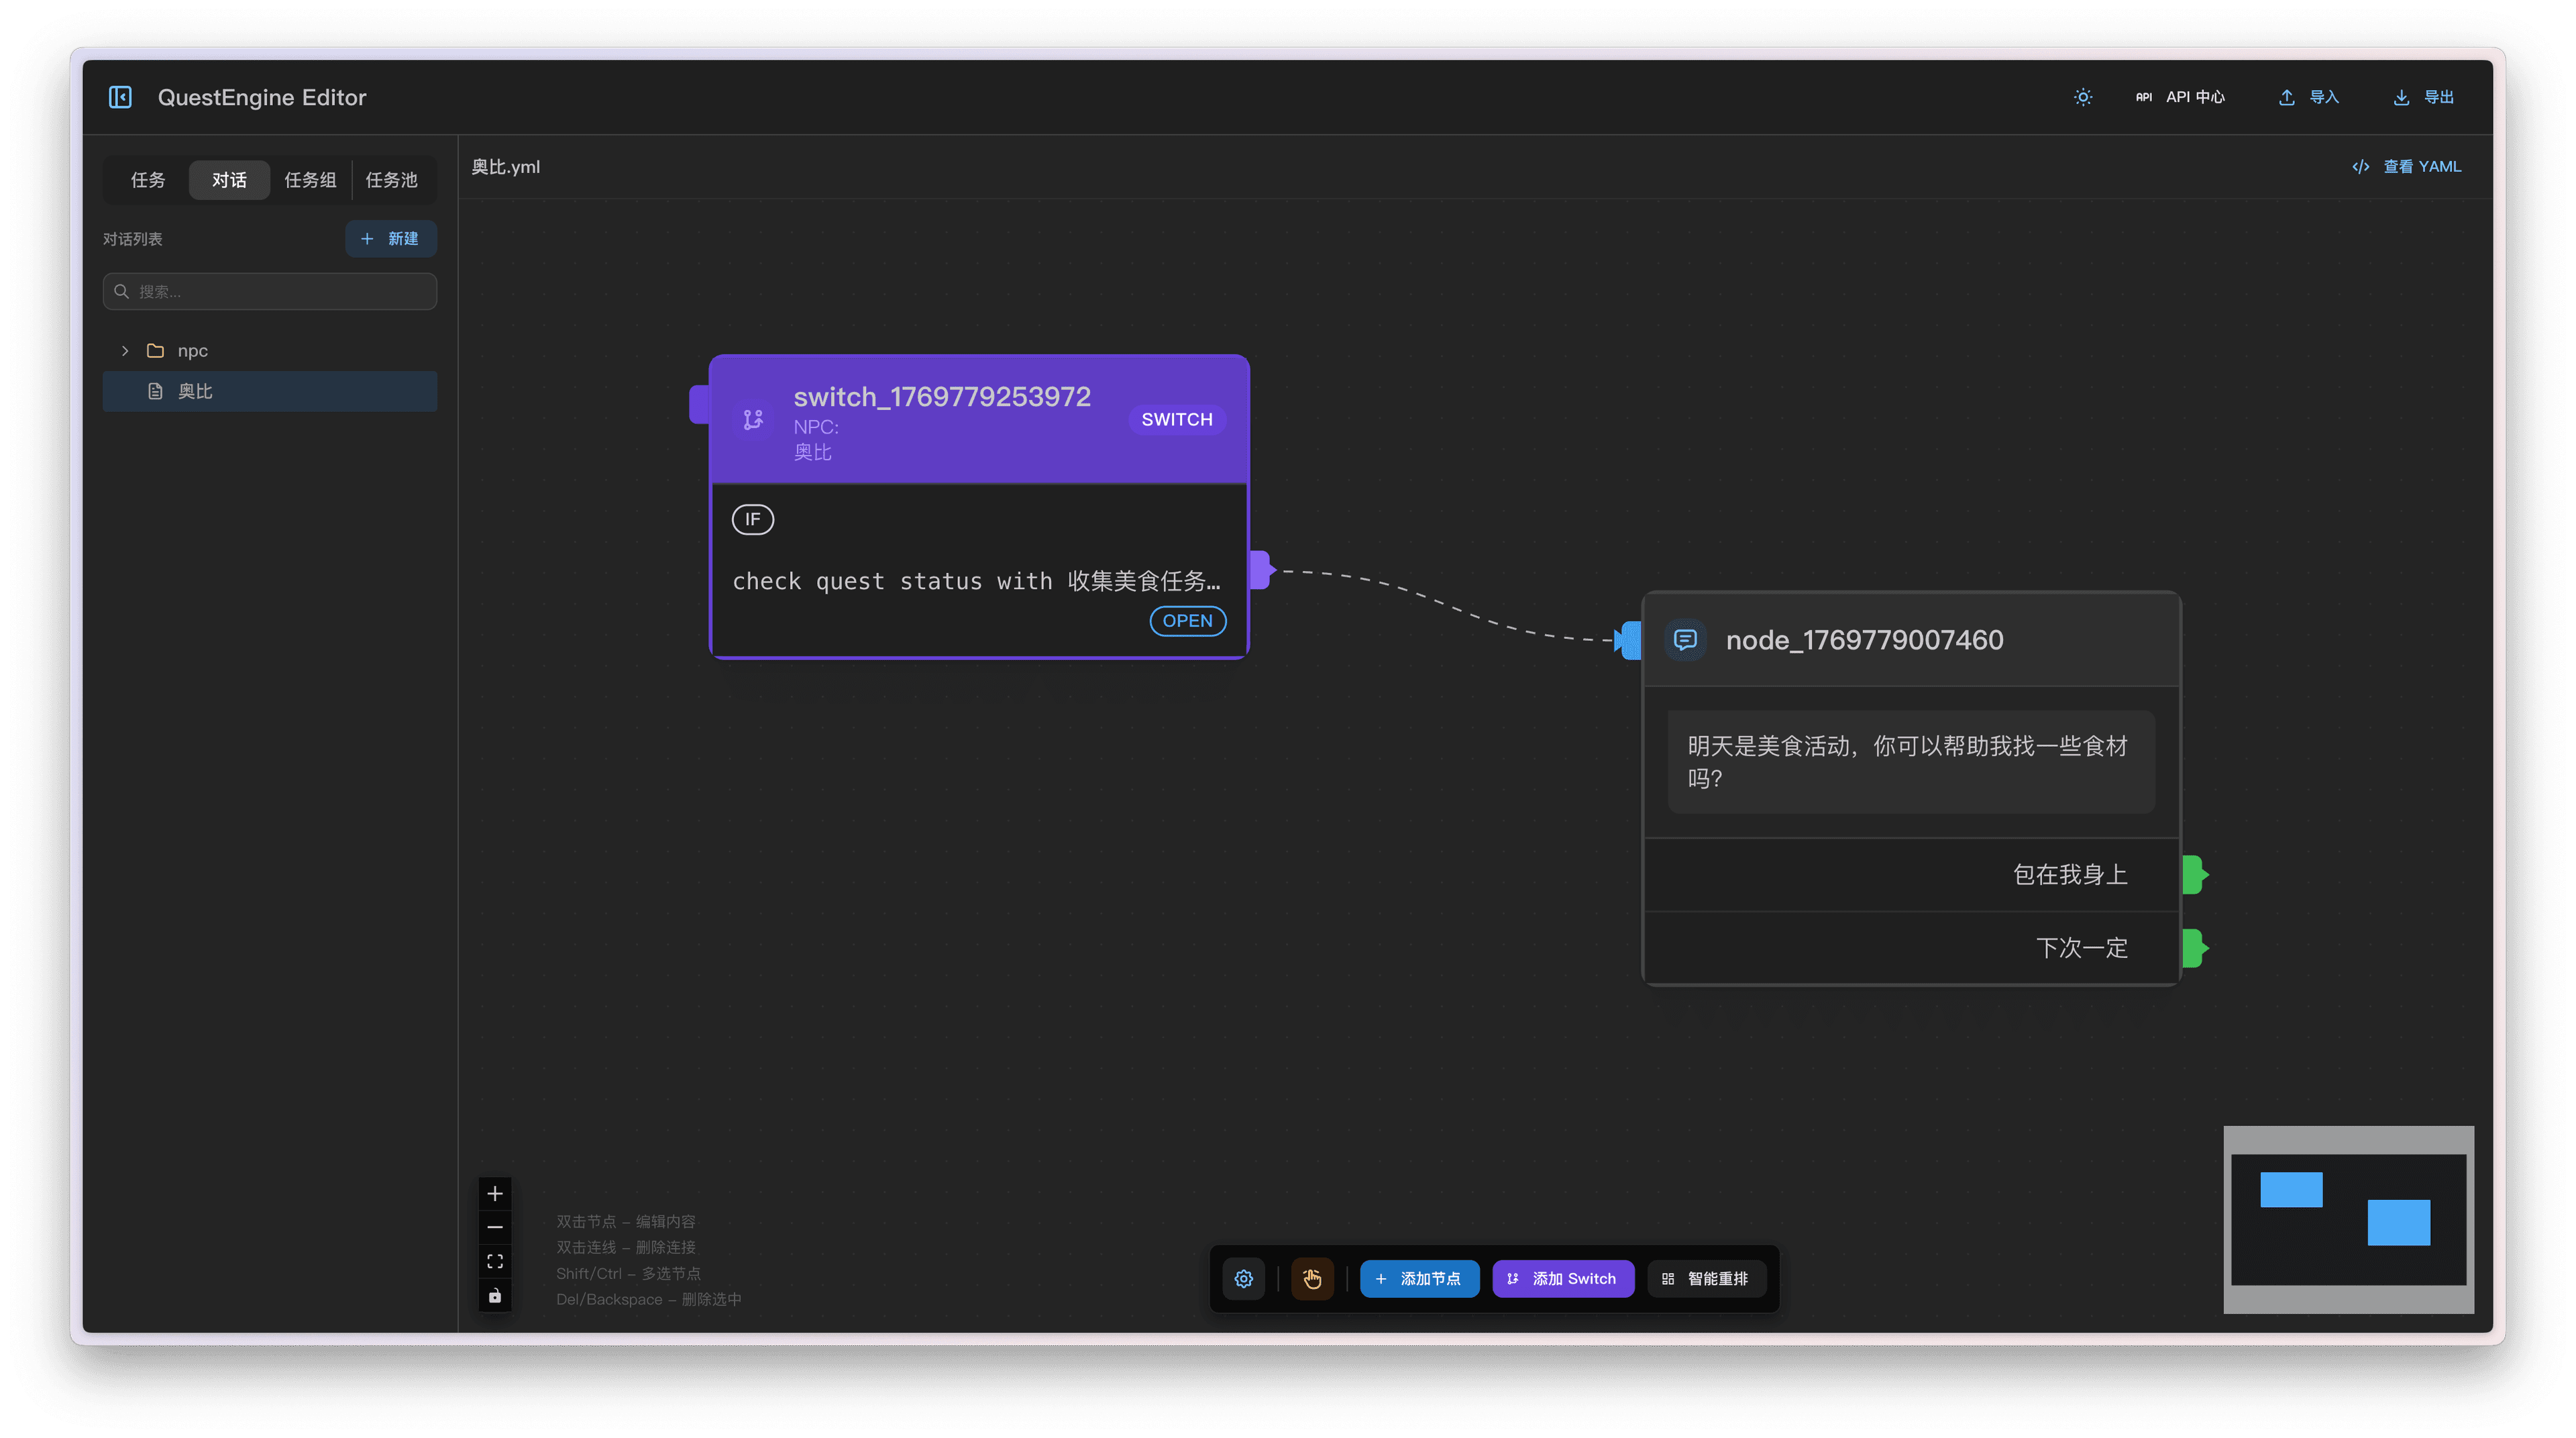Click the 新建 button

tap(391, 239)
